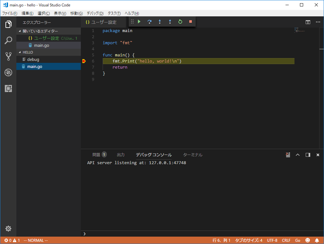Restart the debug session

point(180,21)
